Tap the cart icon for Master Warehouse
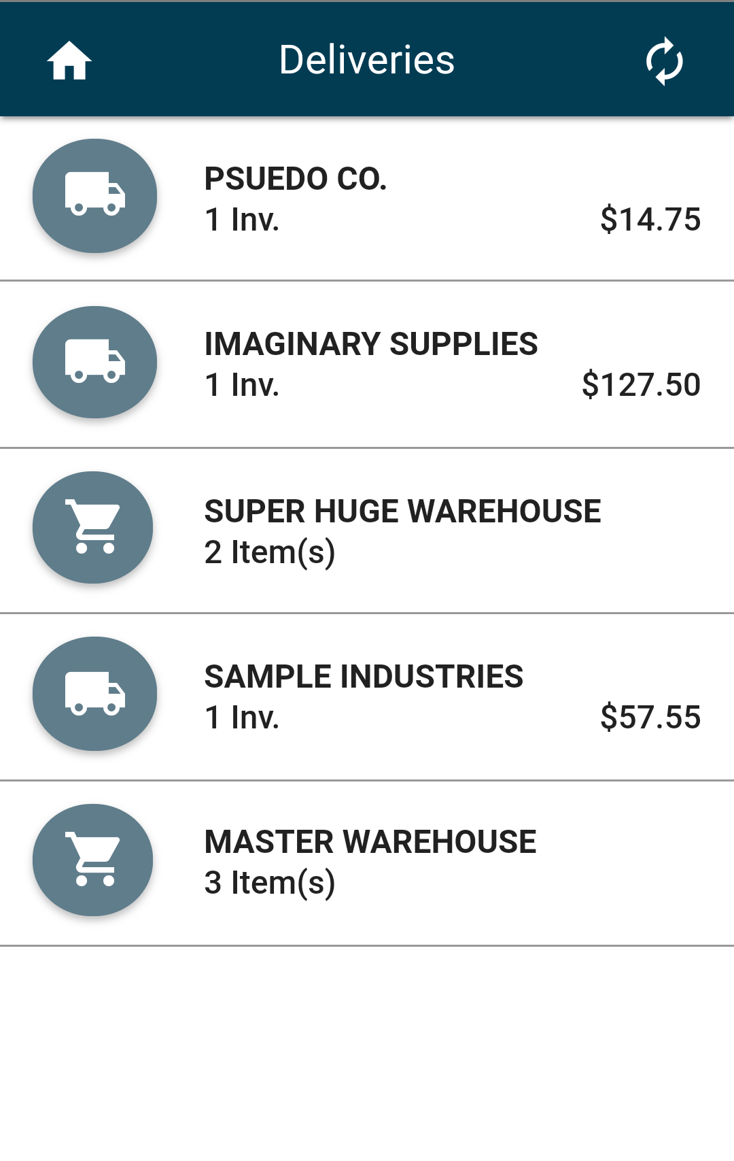The image size is (734, 1161). click(x=93, y=860)
